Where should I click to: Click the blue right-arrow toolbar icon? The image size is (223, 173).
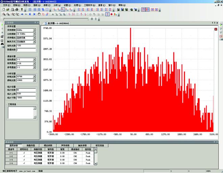(x=22, y=14)
